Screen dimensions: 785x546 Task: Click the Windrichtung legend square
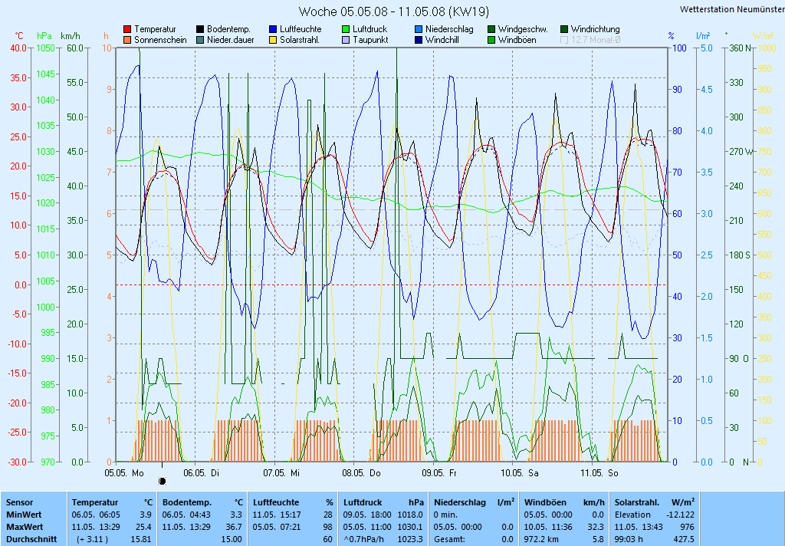pyautogui.click(x=564, y=29)
